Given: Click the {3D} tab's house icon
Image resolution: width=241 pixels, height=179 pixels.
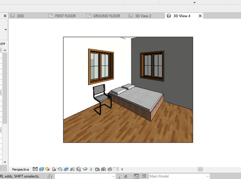Looking at the screenshot, I should click(x=12, y=16).
